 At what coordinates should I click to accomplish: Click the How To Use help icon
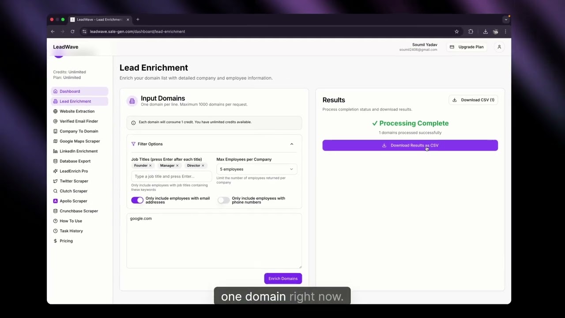click(55, 221)
